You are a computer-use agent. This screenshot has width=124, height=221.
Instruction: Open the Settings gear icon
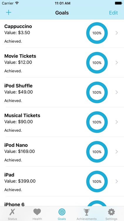point(111,212)
